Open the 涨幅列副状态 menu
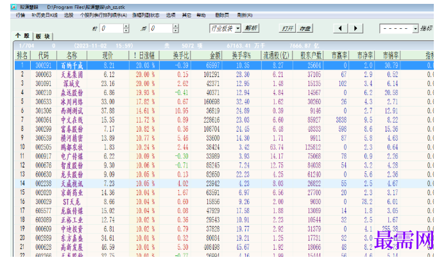The image size is (446, 260). pos(146,15)
